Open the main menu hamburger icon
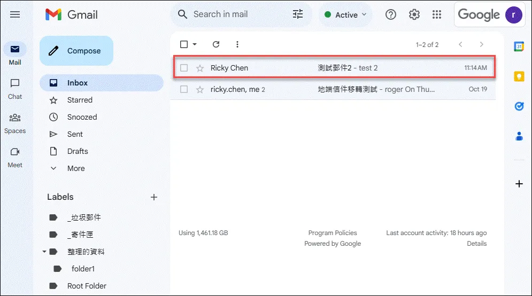This screenshot has width=532, height=296. pyautogui.click(x=15, y=14)
